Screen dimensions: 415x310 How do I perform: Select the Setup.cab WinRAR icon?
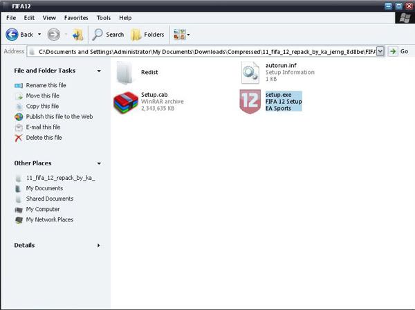tap(126, 102)
